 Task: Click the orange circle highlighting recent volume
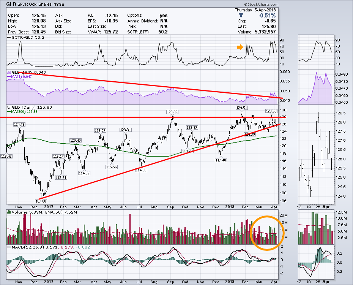point(266,233)
